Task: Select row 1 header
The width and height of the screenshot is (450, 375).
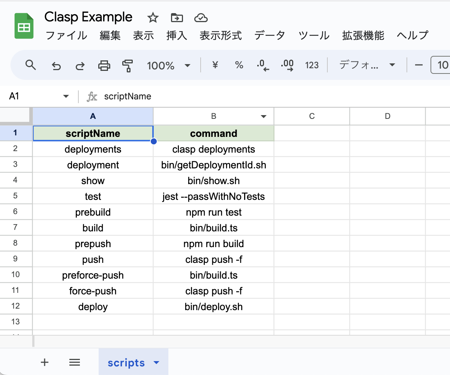Action: (x=16, y=133)
